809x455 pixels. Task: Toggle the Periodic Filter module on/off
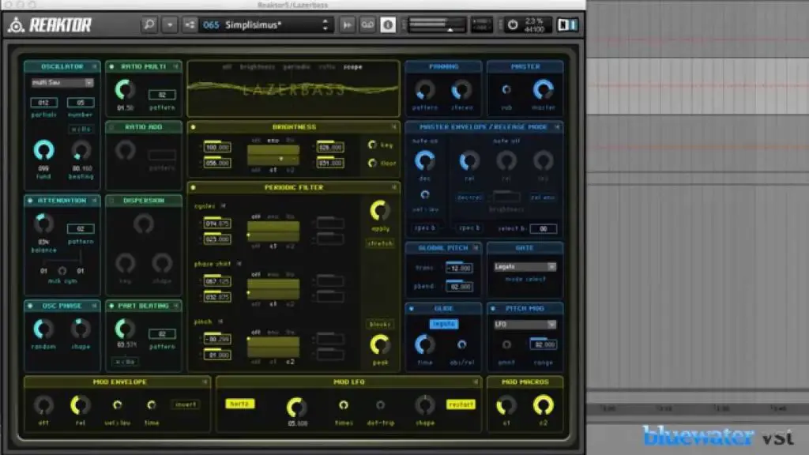[194, 187]
